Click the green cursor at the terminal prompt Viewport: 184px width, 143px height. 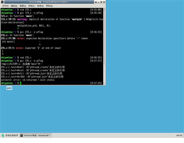(x=21, y=83)
